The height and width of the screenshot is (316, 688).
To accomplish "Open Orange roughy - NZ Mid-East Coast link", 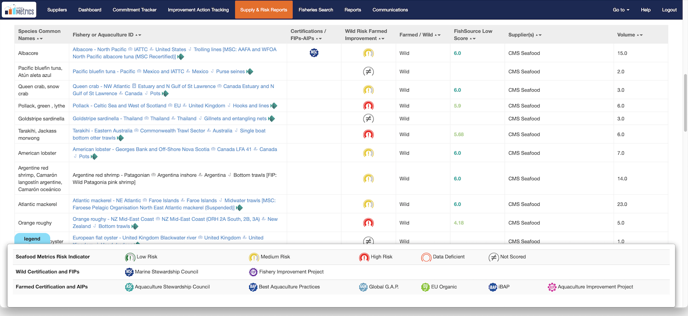I will pos(113,219).
